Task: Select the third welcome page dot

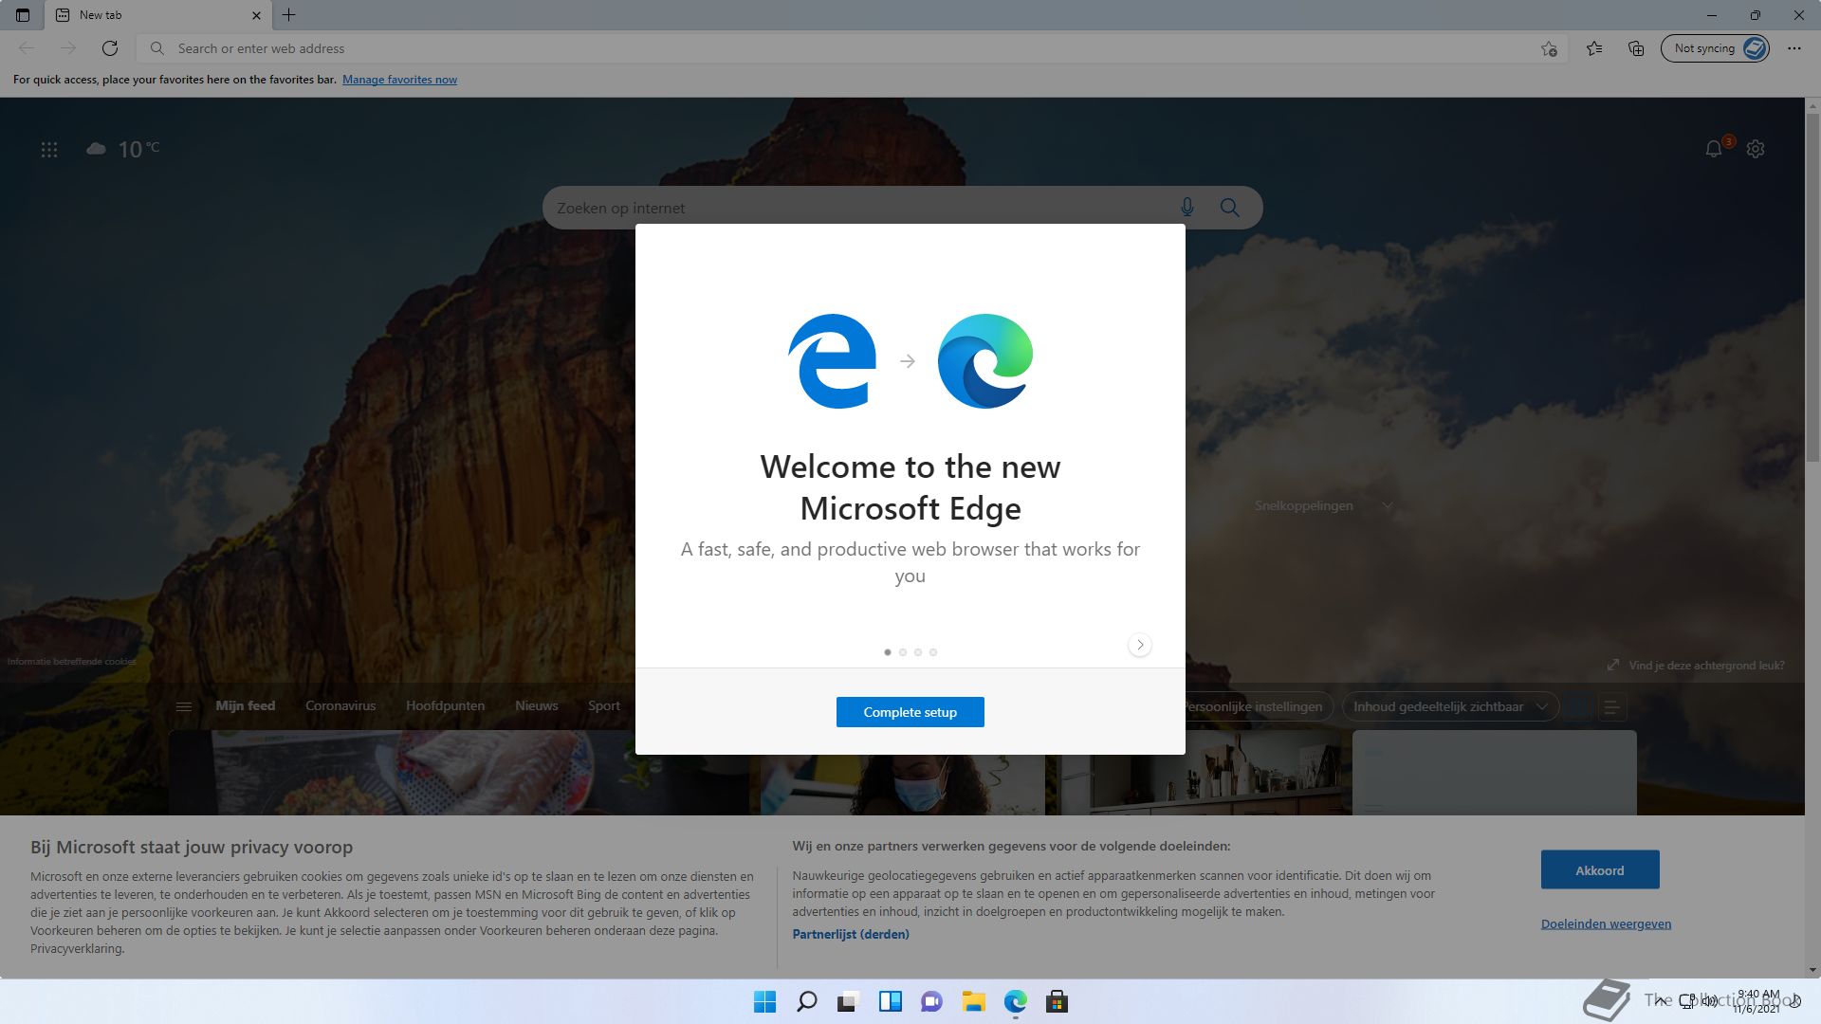Action: tap(918, 652)
